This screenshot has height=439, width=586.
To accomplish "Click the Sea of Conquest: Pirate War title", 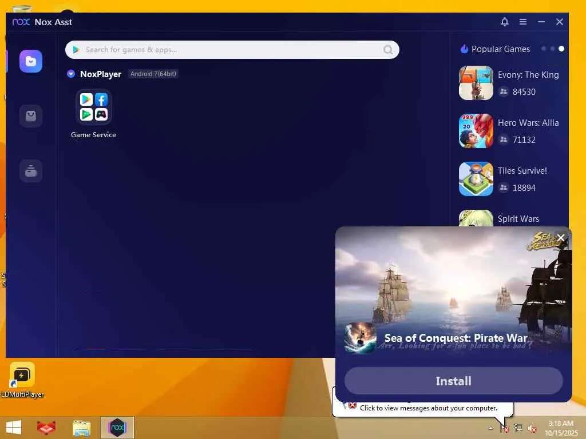I will pyautogui.click(x=456, y=338).
